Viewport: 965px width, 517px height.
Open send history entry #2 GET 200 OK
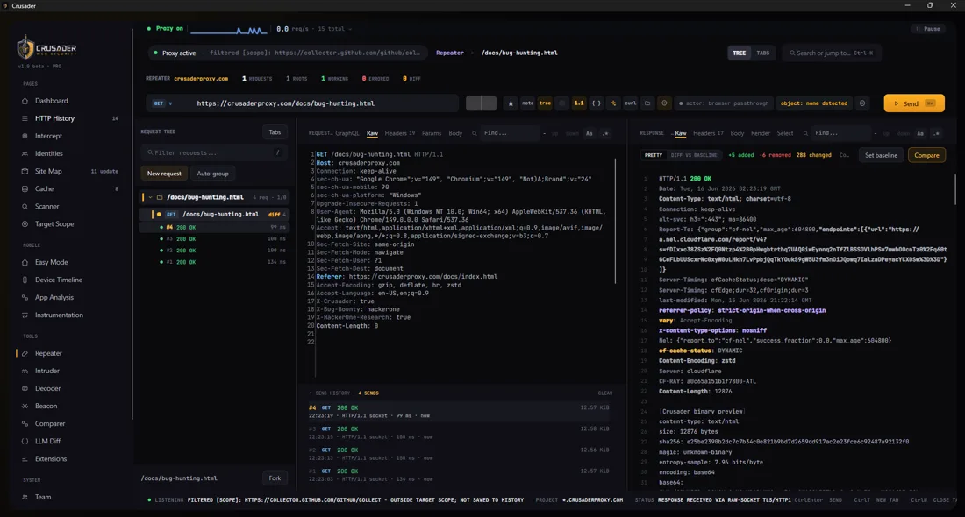461,454
